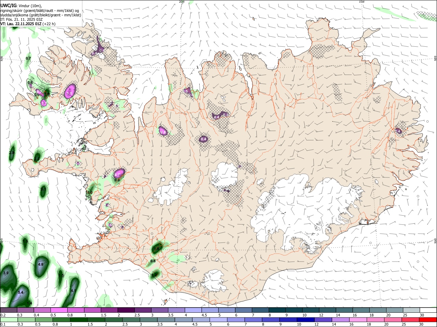Click the 2.1 rain value off the west coast
437x327 pixels.
[x=43, y=189]
